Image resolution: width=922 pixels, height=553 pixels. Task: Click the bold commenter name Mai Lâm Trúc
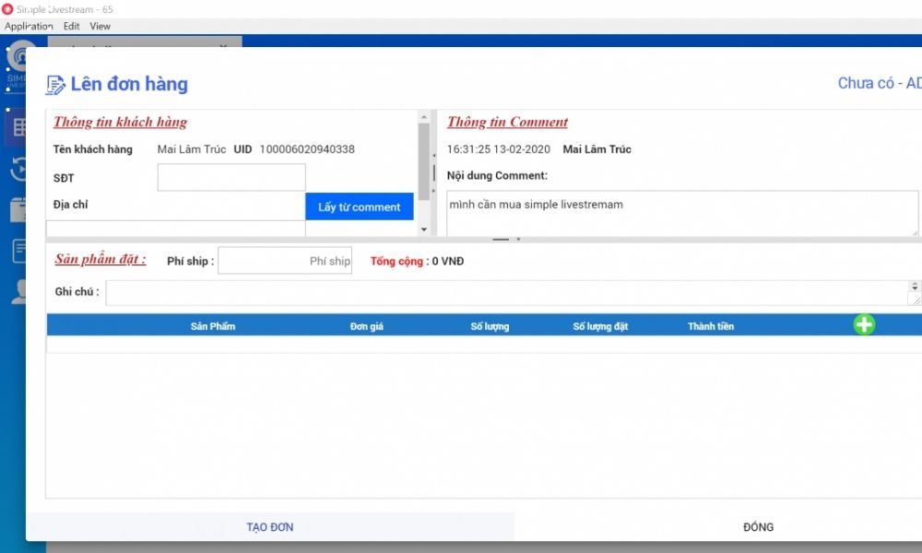click(597, 149)
